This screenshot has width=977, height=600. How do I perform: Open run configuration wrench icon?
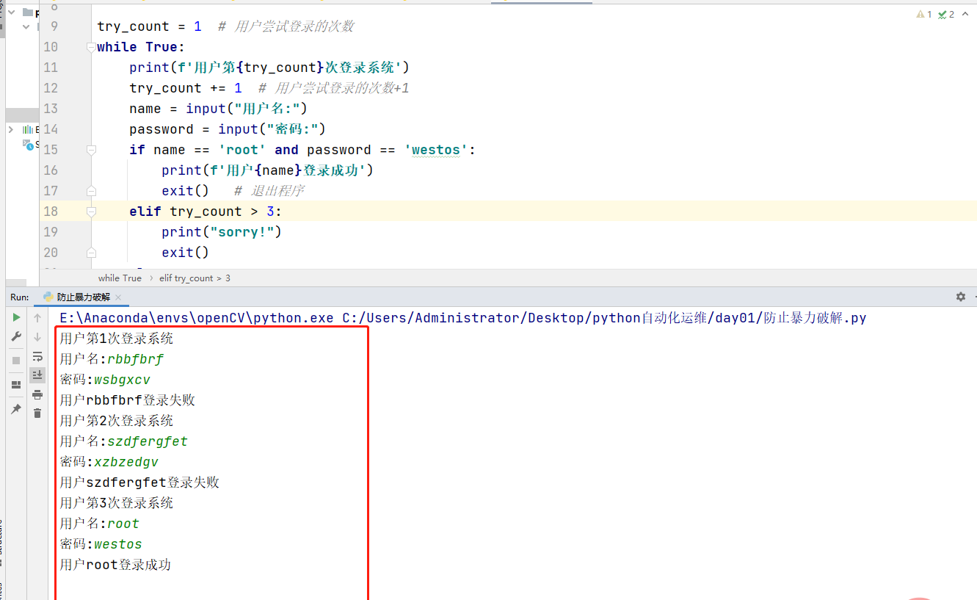pyautogui.click(x=16, y=336)
